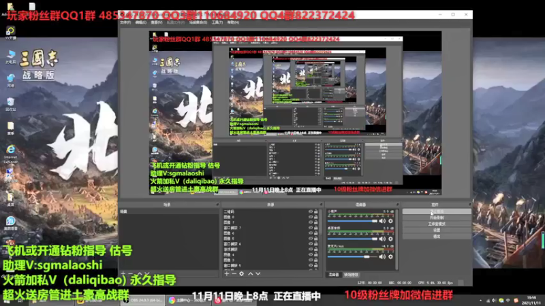Open the 帮助(H) menu
This screenshot has width=545, height=306.
233,22
